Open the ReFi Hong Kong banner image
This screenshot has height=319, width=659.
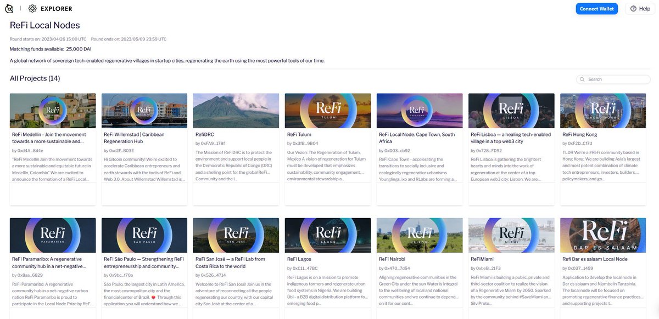pos(603,111)
